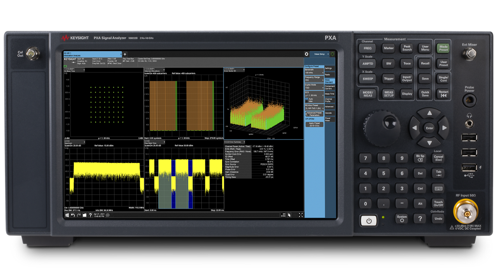Click Apply Preset (to All CCs) button
Viewport: 496px width, 279px height.
coord(314,124)
